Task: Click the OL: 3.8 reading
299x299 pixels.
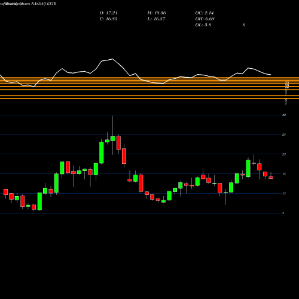Action: point(203,25)
